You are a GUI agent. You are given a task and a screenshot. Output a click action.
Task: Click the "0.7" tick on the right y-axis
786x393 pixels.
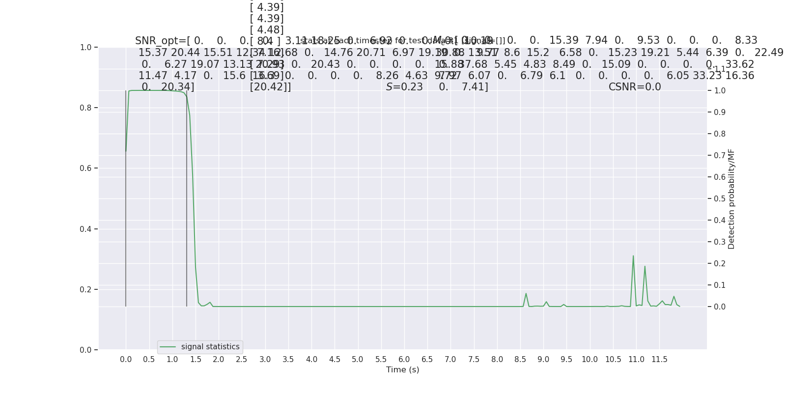720,155
